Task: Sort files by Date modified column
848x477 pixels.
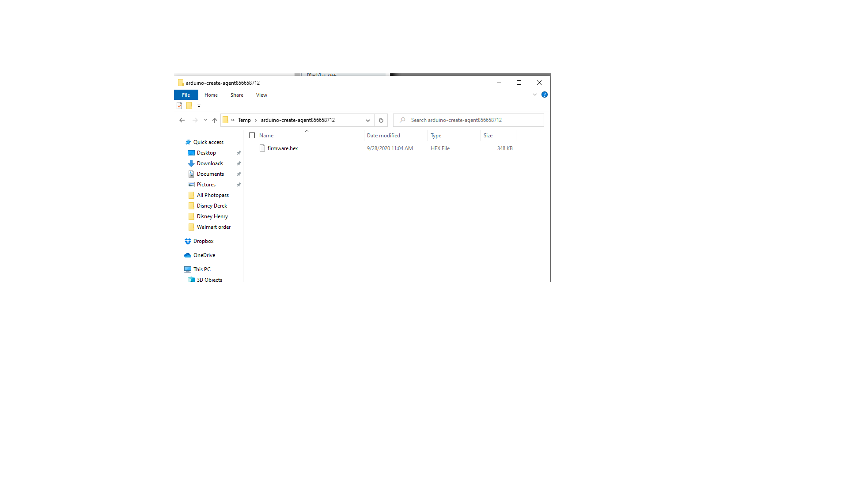Action: pos(383,136)
